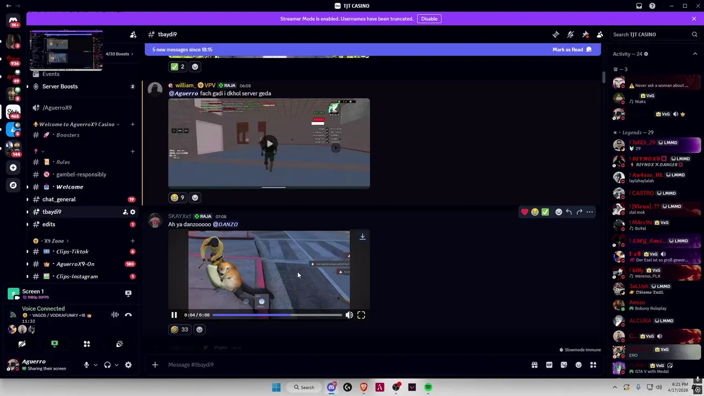
Task: Open the soundboard in voice panel
Action: coord(119,344)
